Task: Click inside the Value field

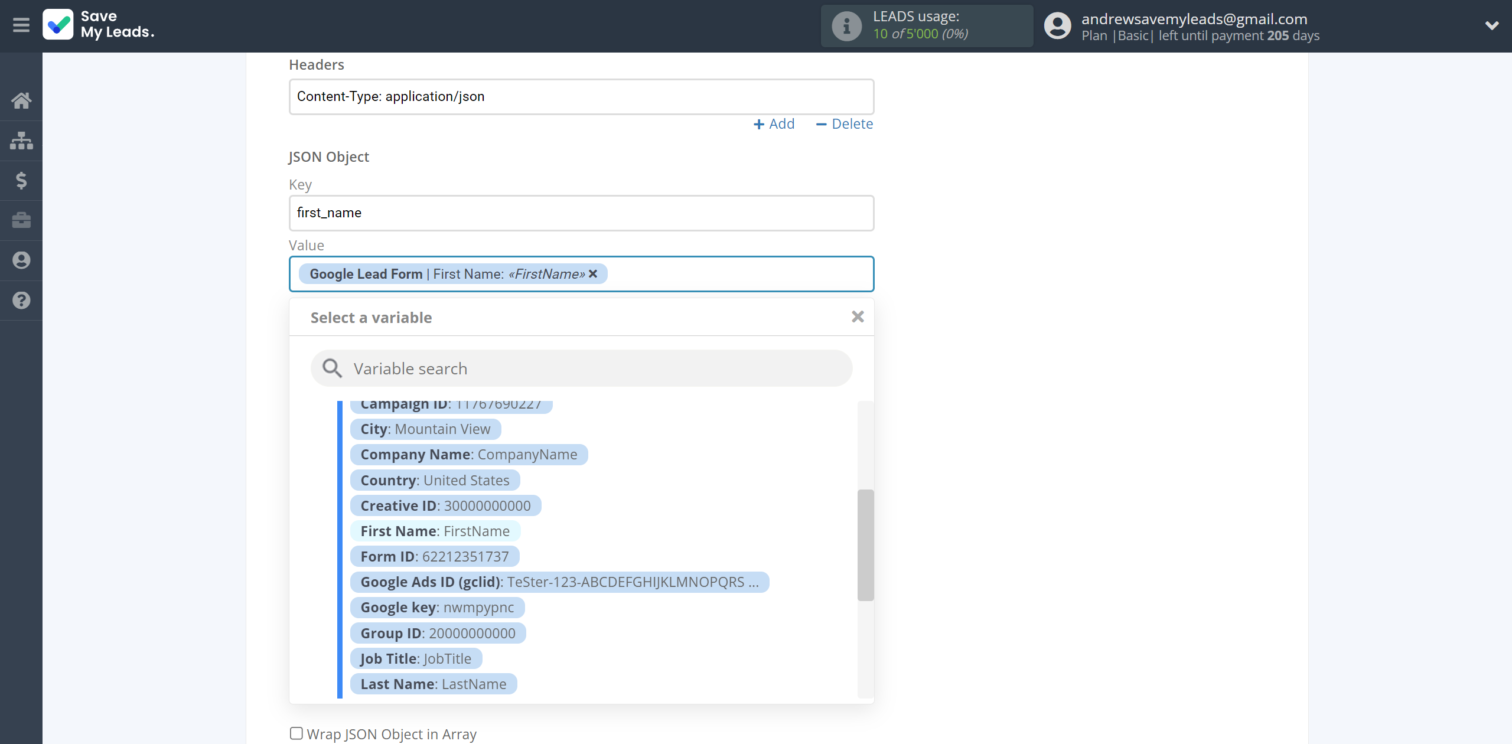Action: (x=582, y=274)
